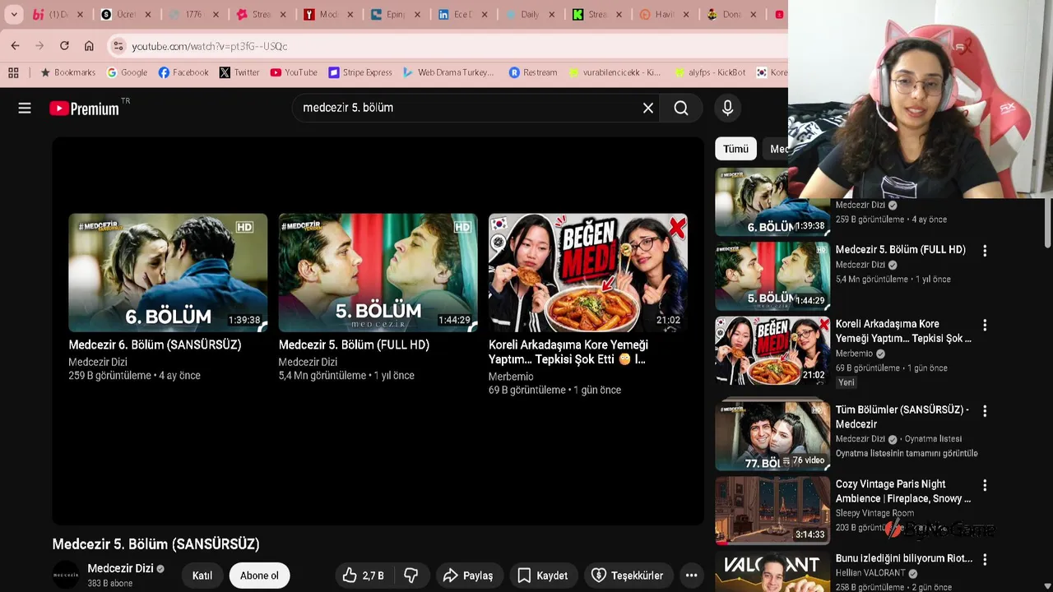Image resolution: width=1053 pixels, height=592 pixels.
Task: Start voice search with the microphone
Action: (x=727, y=108)
